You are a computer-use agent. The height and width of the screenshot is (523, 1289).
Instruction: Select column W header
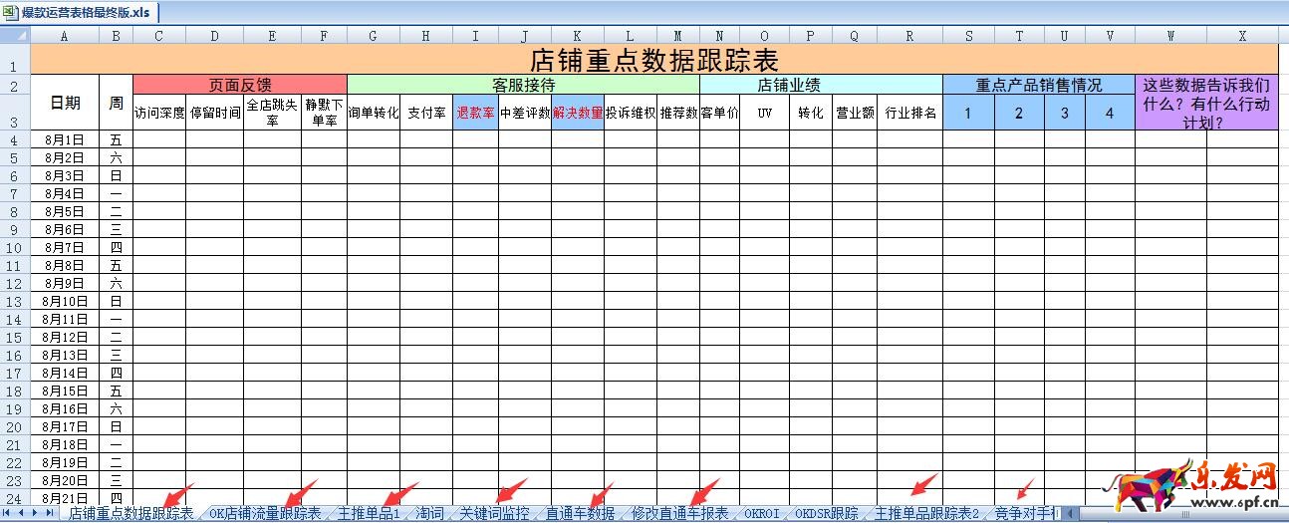1170,35
